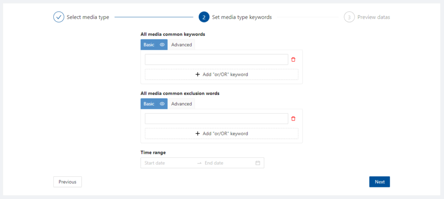Image resolution: width=444 pixels, height=199 pixels.
Task: Open calendar icon in Time range field
Action: pyautogui.click(x=258, y=163)
